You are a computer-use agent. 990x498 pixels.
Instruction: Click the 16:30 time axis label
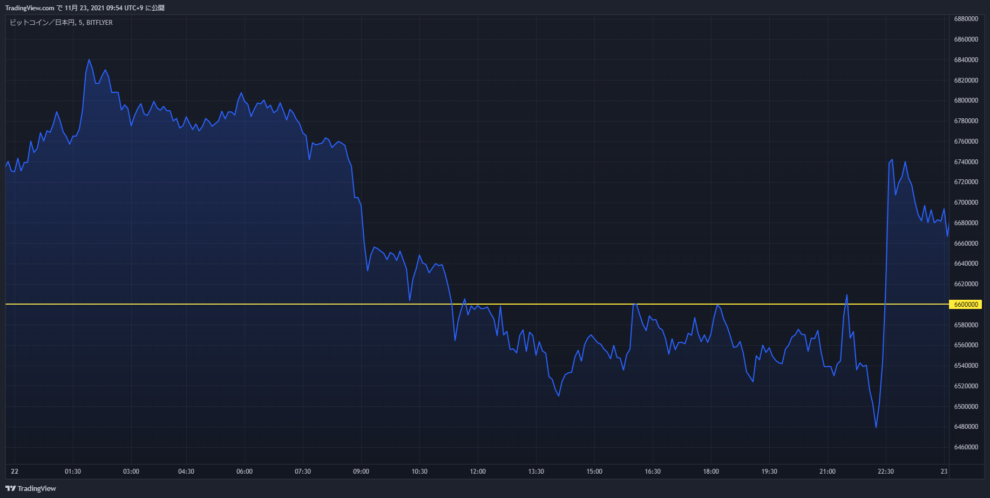tap(653, 472)
